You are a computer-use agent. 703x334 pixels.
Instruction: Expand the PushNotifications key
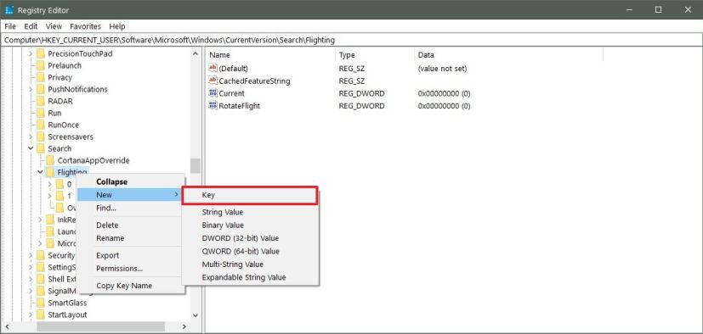coord(31,89)
